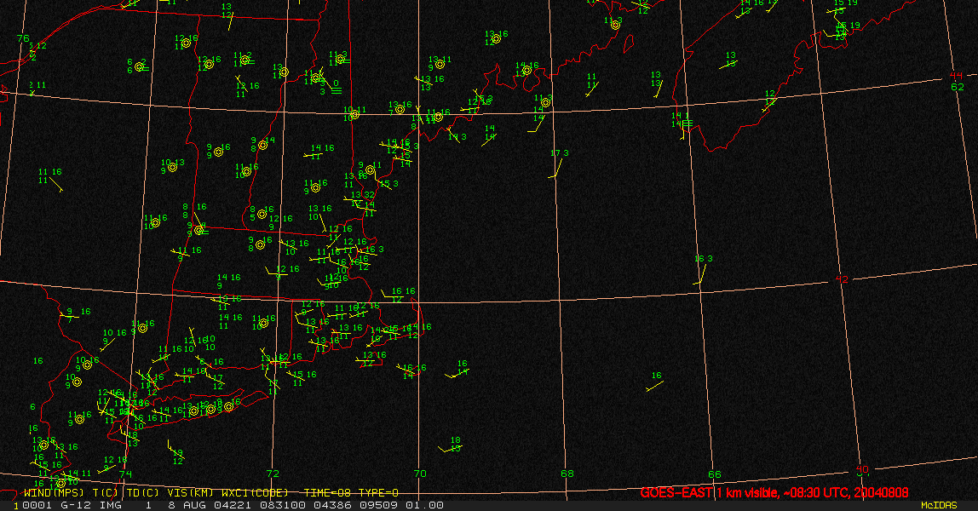Click the McIDAS label in the status bar

(939, 505)
